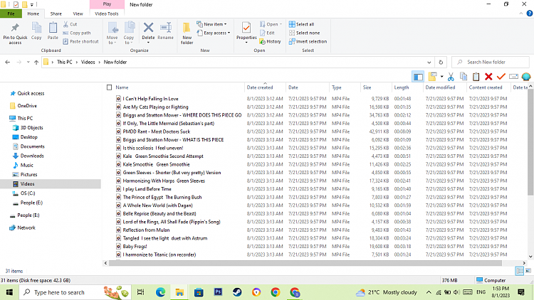The height and width of the screenshot is (300, 534).
Task: Open the Video Tools tab
Action: point(107,13)
